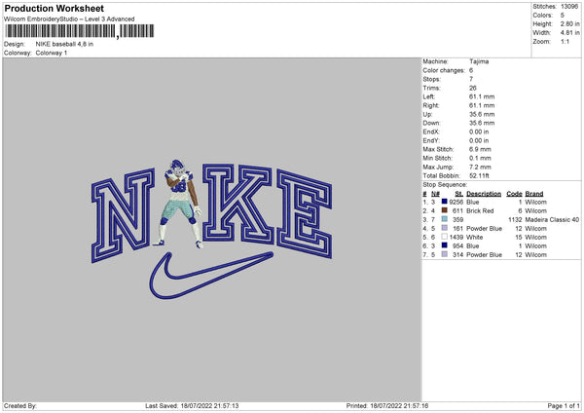This screenshot has width=584, height=413.
Task: Click the Nike swoosh outline
Action: coord(211,275)
